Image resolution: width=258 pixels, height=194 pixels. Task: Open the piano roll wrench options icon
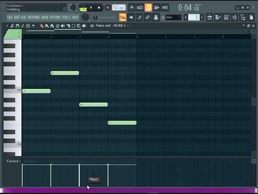pos(12,26)
